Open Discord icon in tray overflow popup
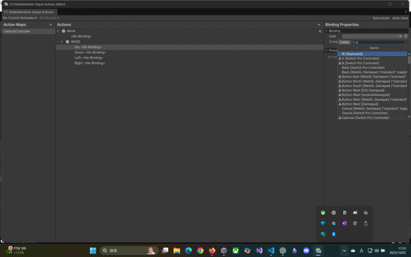Screen dimensions: 411x257 (x=355, y=213)
